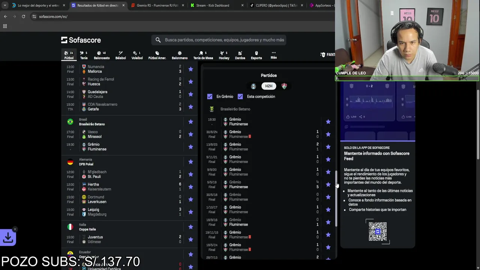Favorite the Brasileirão Betano league

coord(190,121)
